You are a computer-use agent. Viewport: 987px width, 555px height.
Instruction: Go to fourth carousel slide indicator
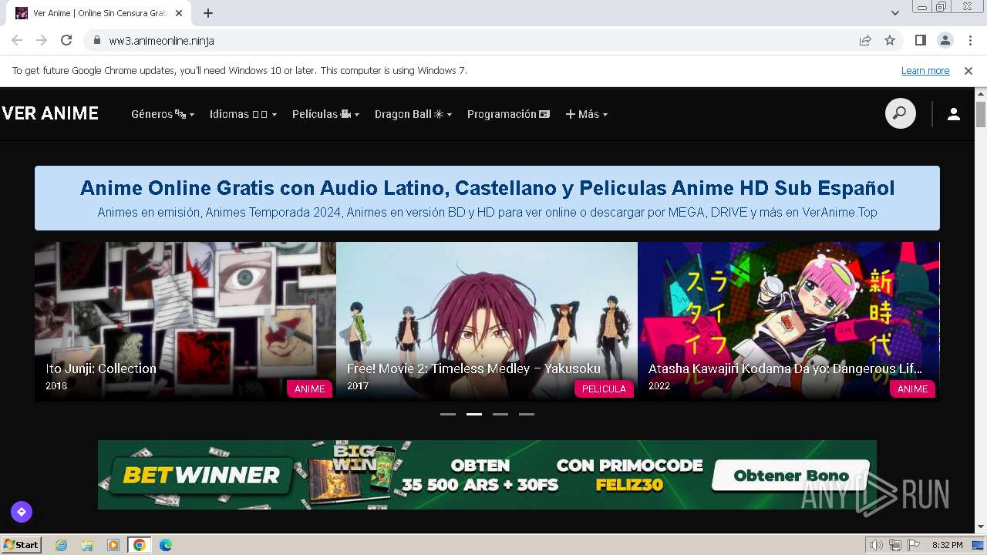tap(527, 414)
